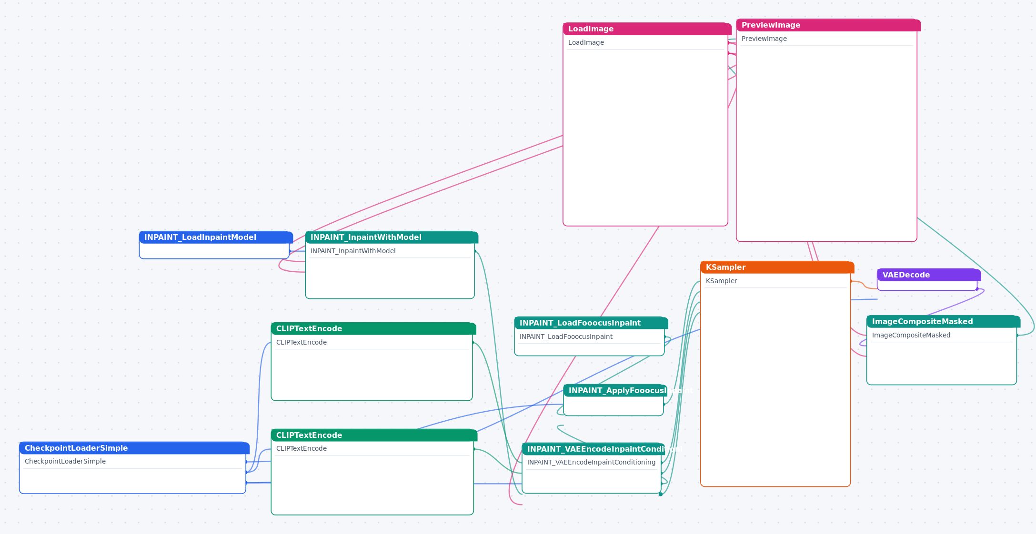This screenshot has width=1036, height=534.
Task: Click the KSampler subtitle label inside node
Action: [x=721, y=281]
